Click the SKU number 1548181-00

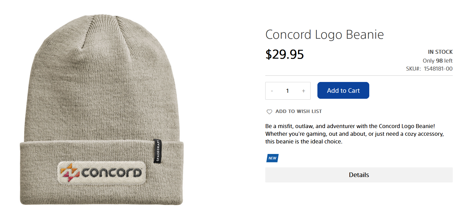438,69
